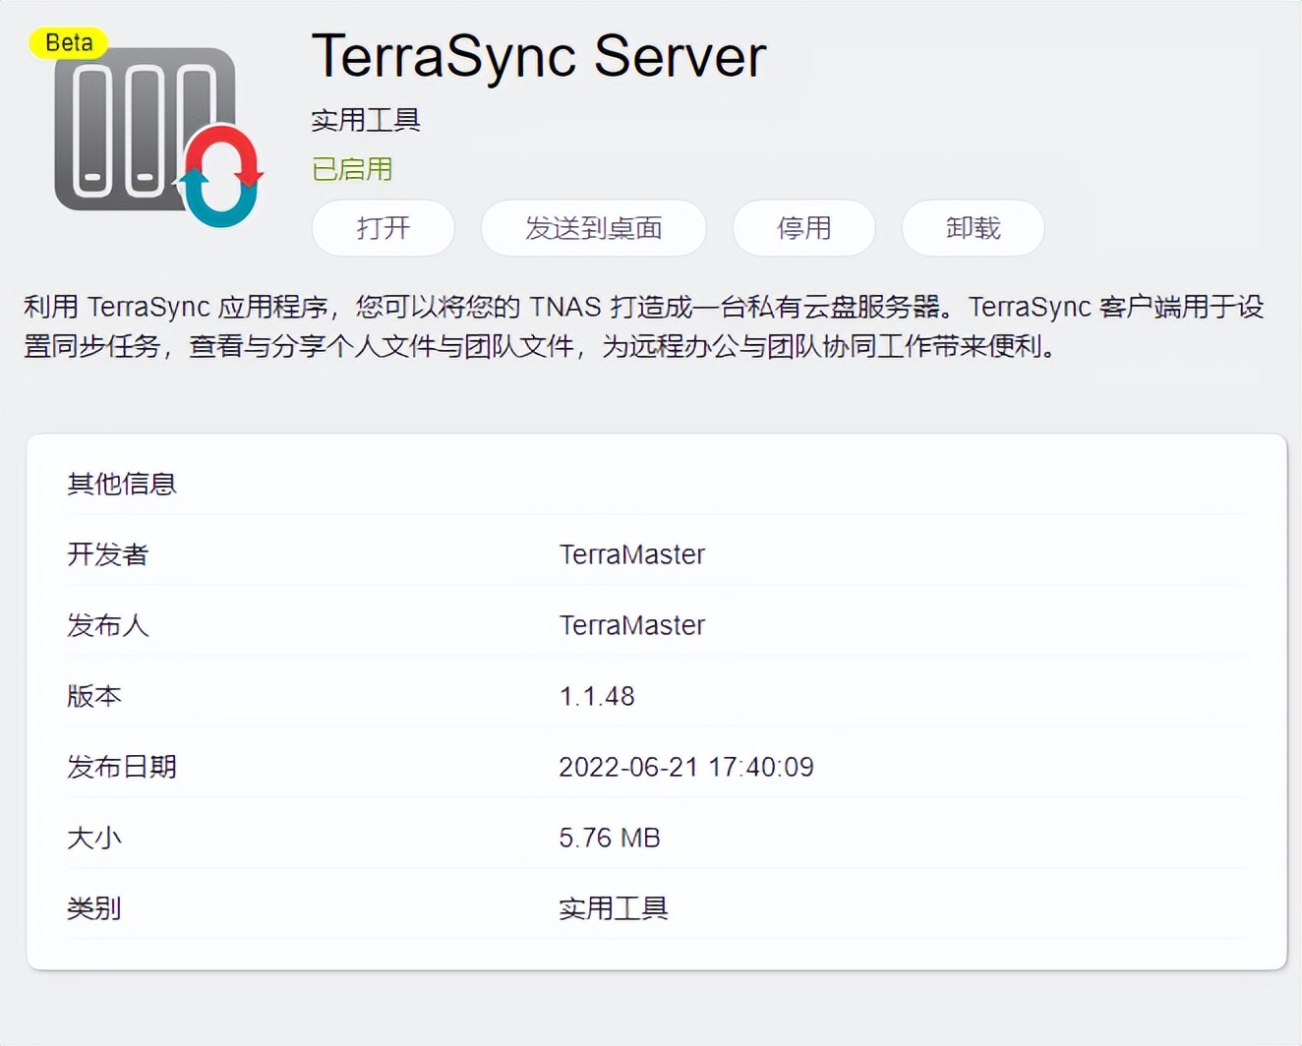Select the TerraMaster developer name
Viewport: 1302px width, 1046px height.
[x=631, y=554]
